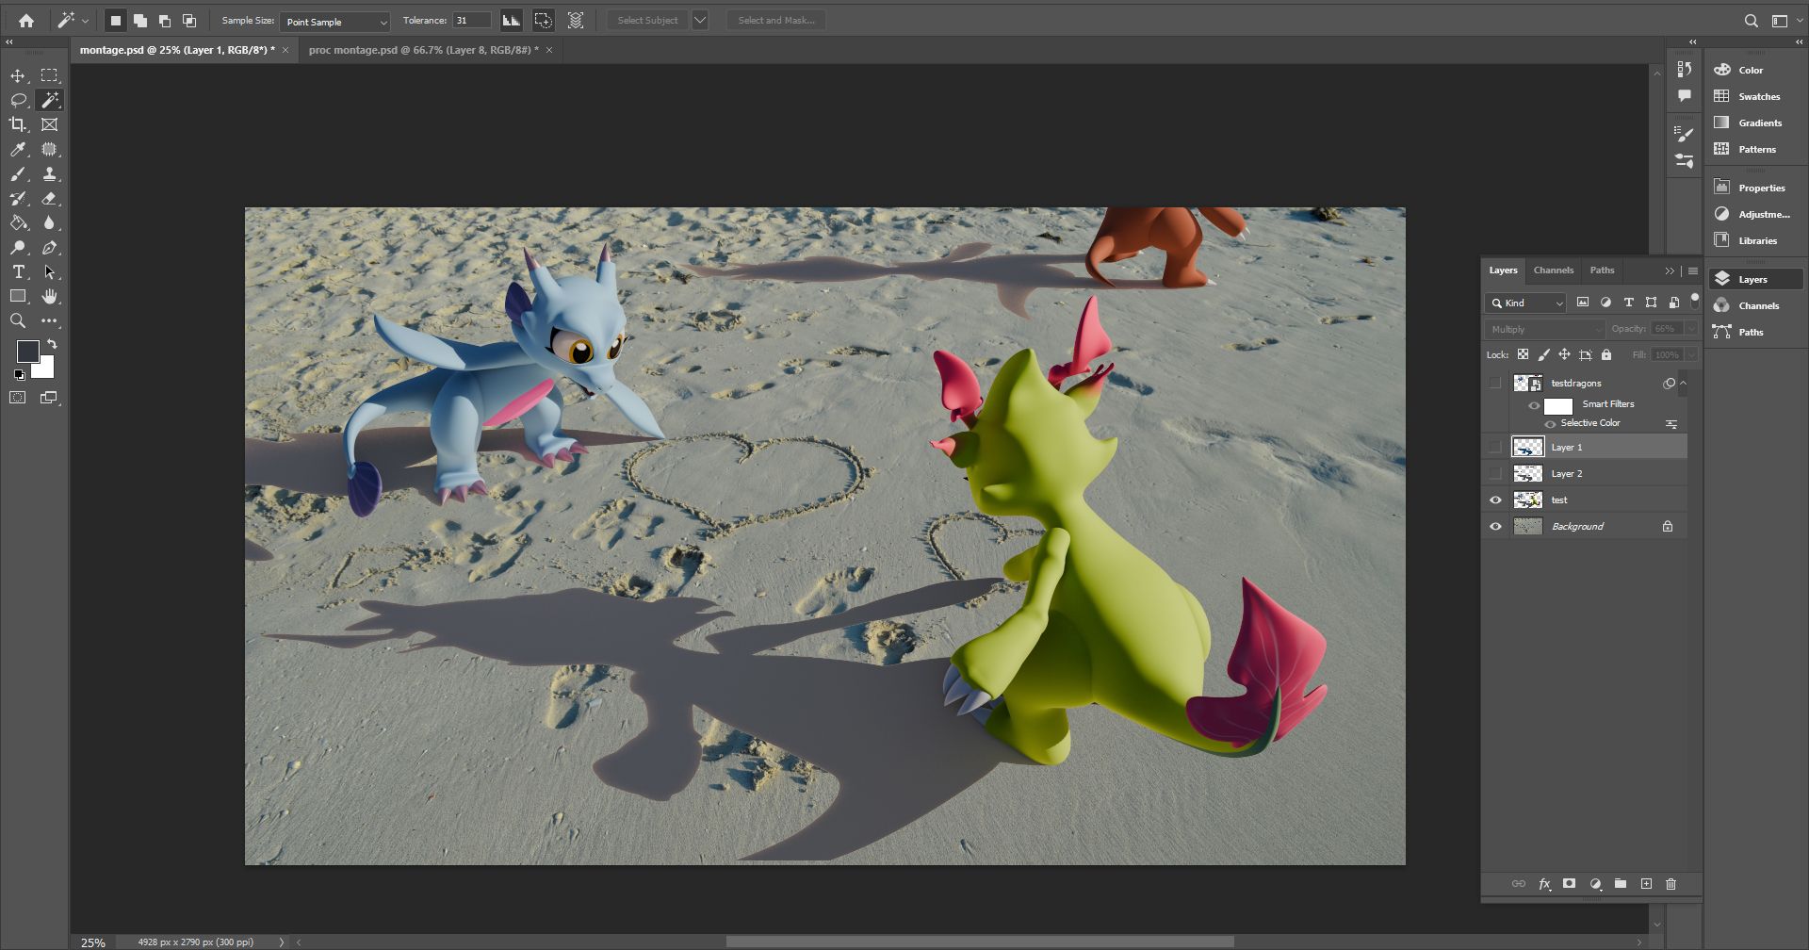Screen dimensions: 1809x950
Task: Open the Opacity value dropdown arrow
Action: tap(1691, 329)
